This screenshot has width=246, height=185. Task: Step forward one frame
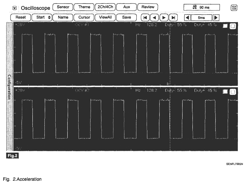pos(163,17)
